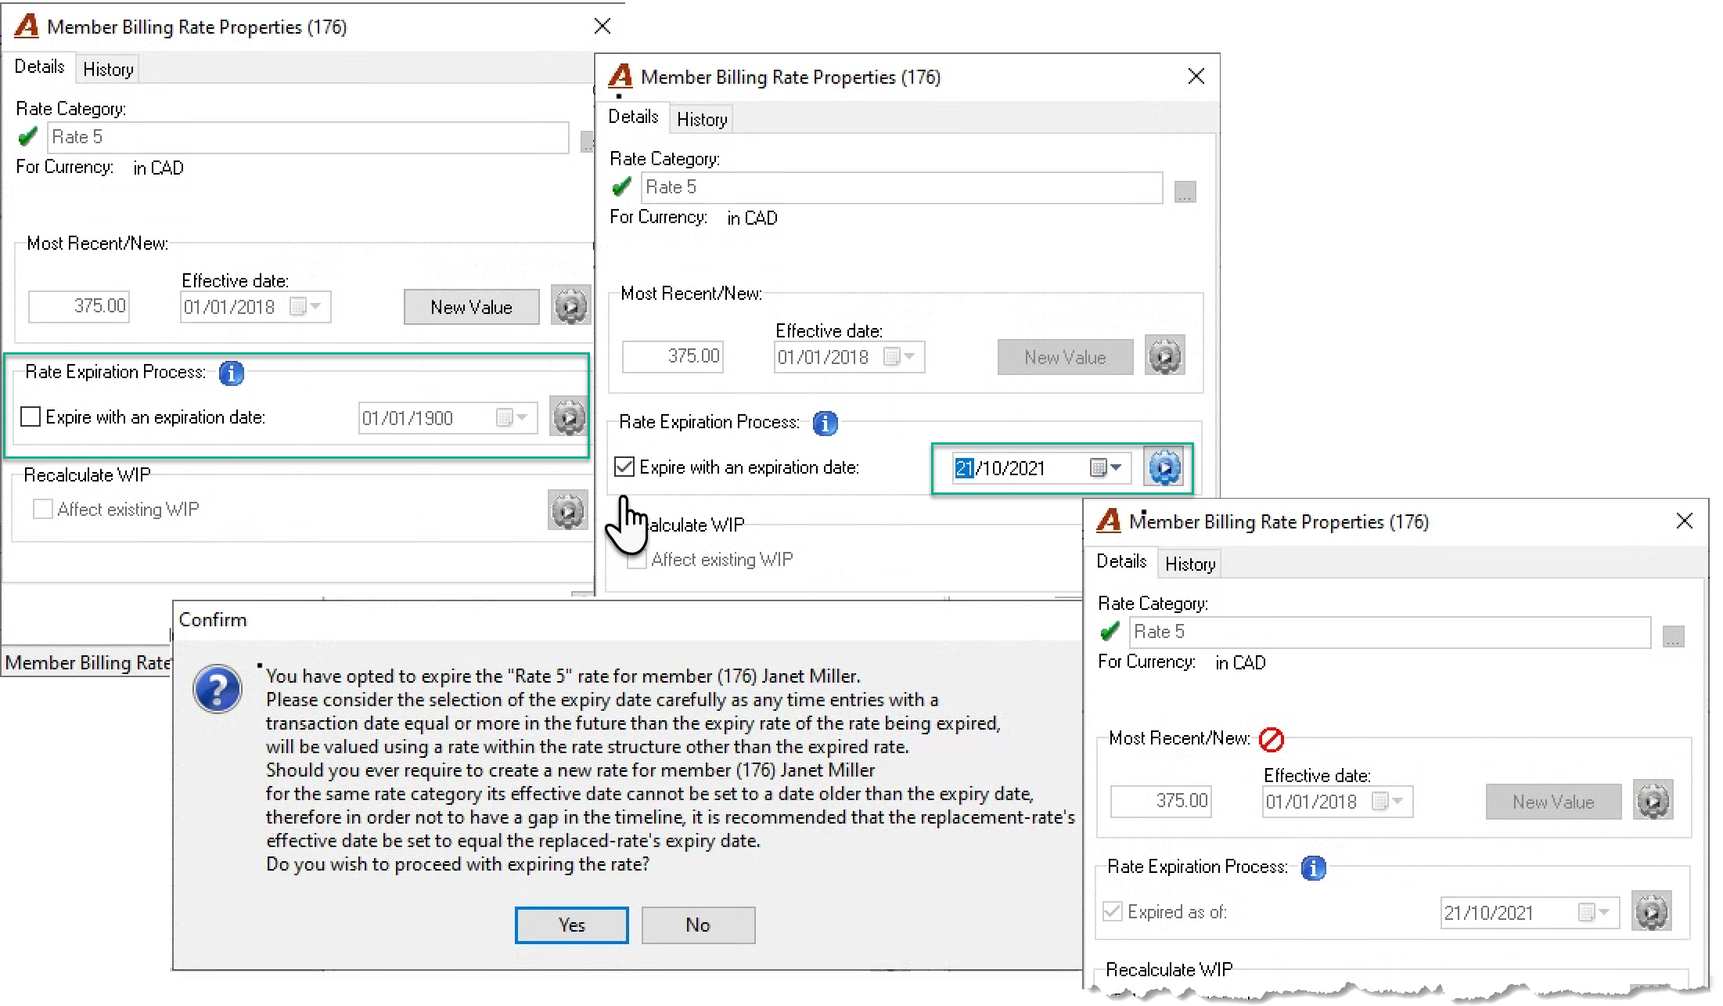The image size is (1723, 1006).
Task: Click gear icon beside New Value, third window
Action: point(1653,800)
